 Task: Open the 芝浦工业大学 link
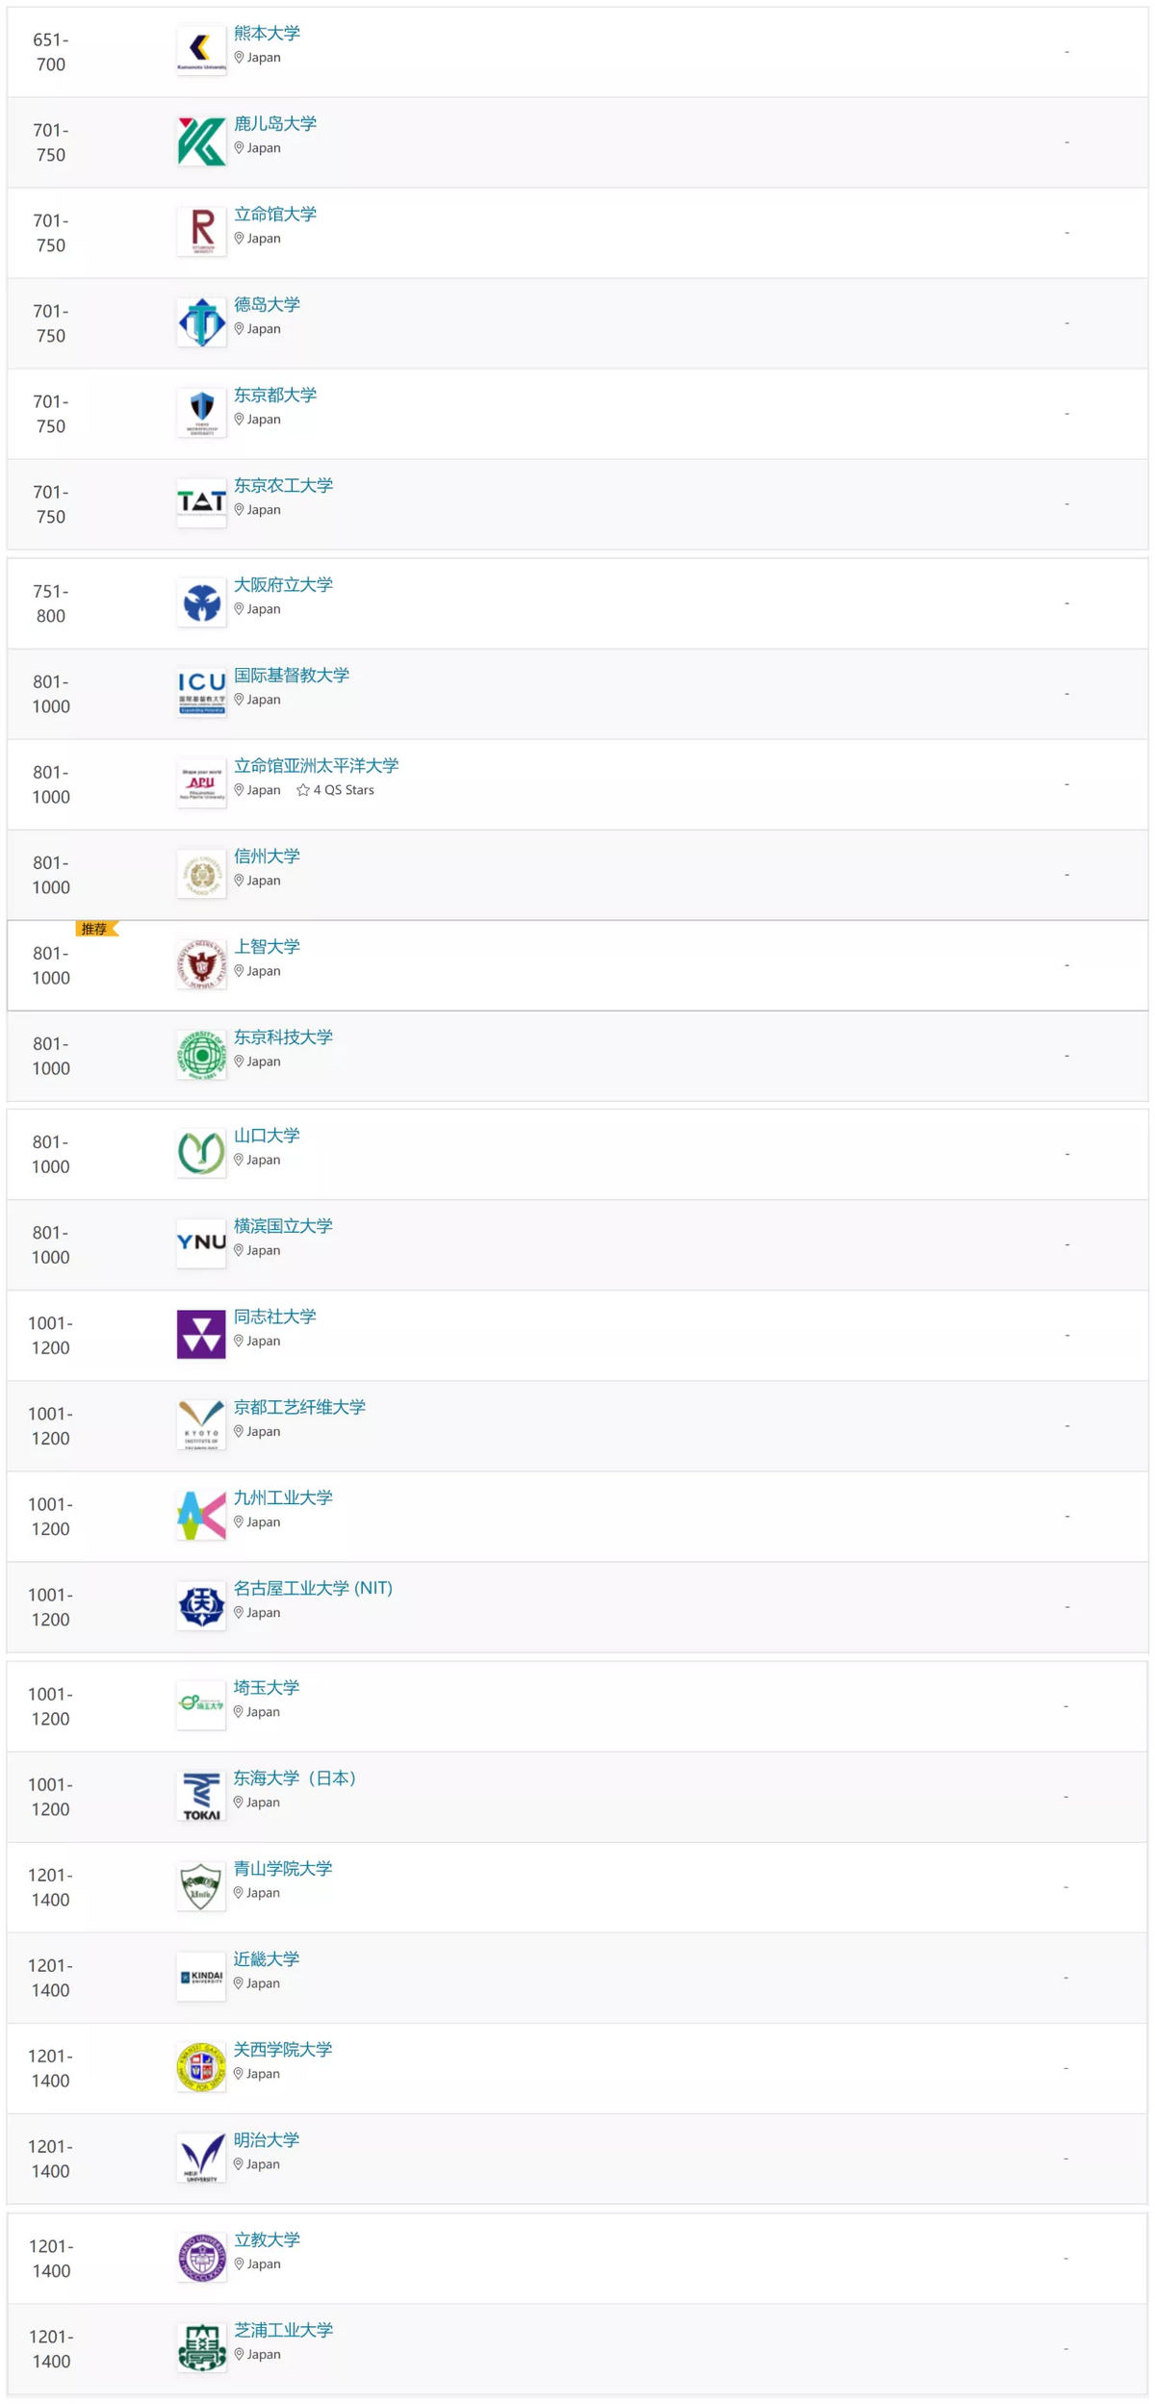[x=283, y=2330]
